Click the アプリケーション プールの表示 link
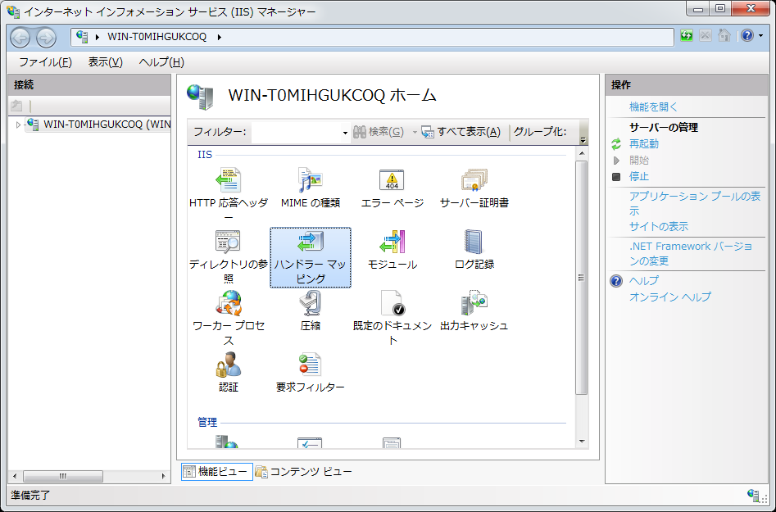776x512 pixels. [694, 197]
